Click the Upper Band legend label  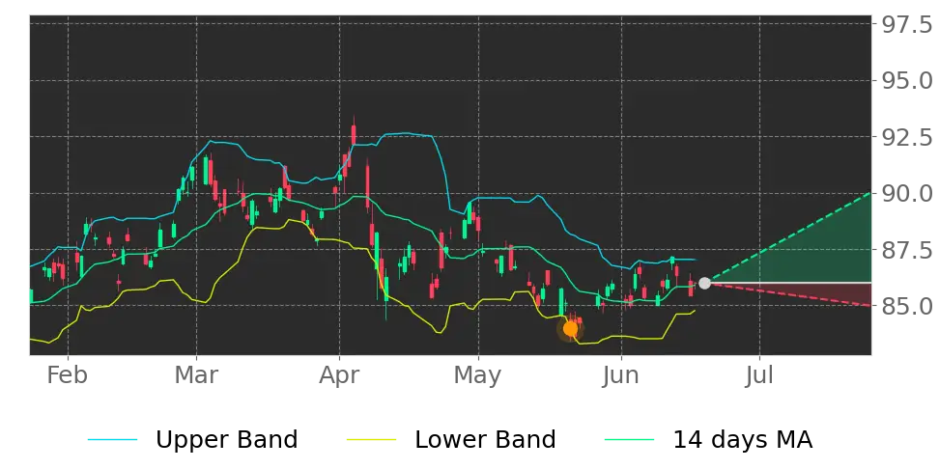[226, 440]
